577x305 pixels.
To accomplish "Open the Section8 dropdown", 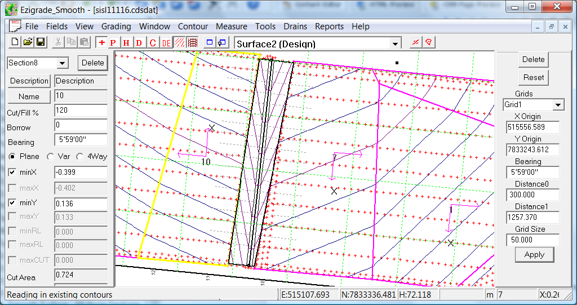I will 62,63.
